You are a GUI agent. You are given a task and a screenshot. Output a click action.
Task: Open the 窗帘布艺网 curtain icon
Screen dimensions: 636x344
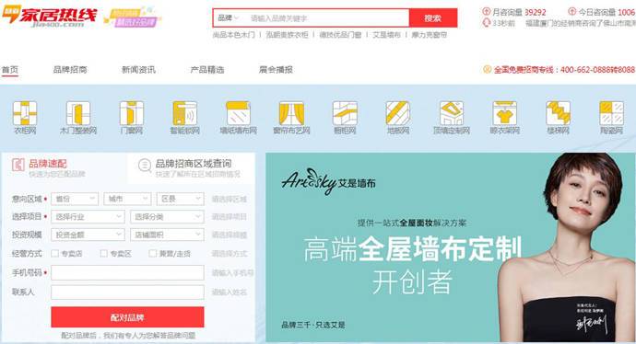tap(291, 113)
